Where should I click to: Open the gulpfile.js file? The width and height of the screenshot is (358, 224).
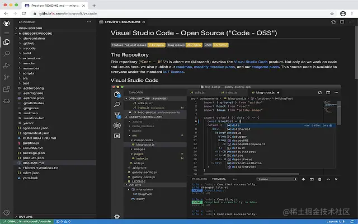click(x=55, y=143)
